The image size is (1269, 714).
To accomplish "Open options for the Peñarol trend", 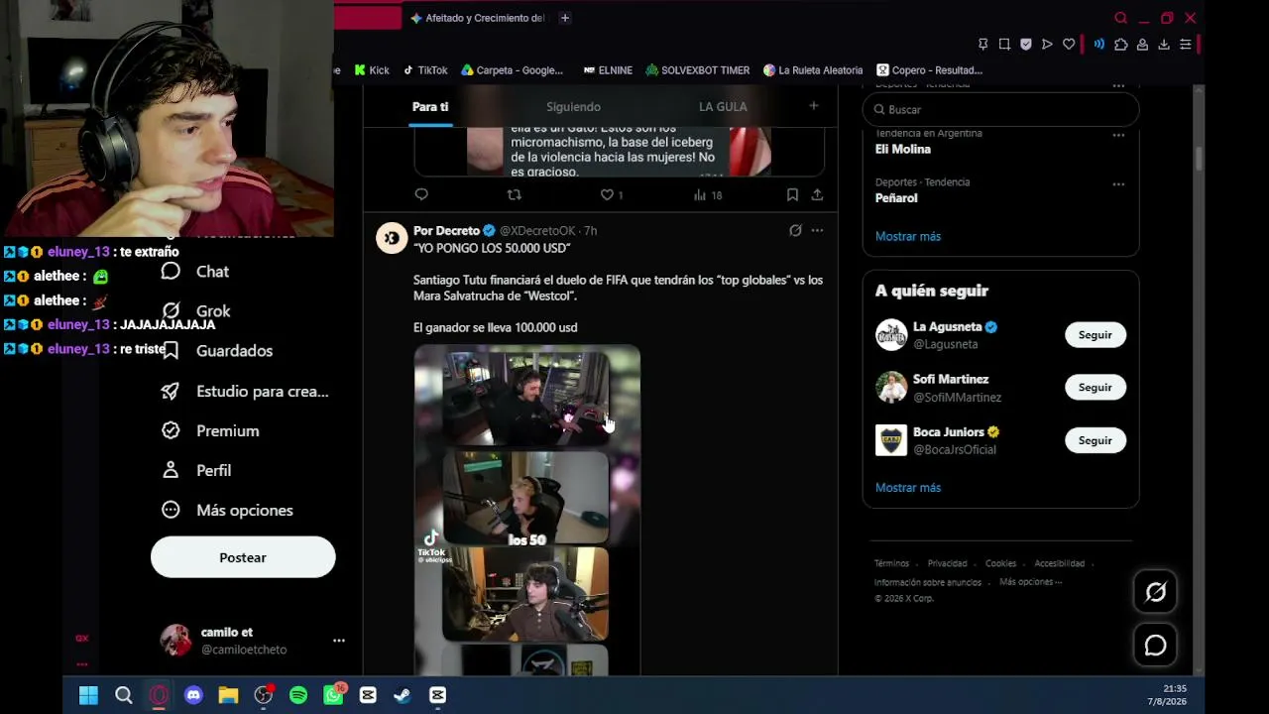I will pyautogui.click(x=1118, y=184).
